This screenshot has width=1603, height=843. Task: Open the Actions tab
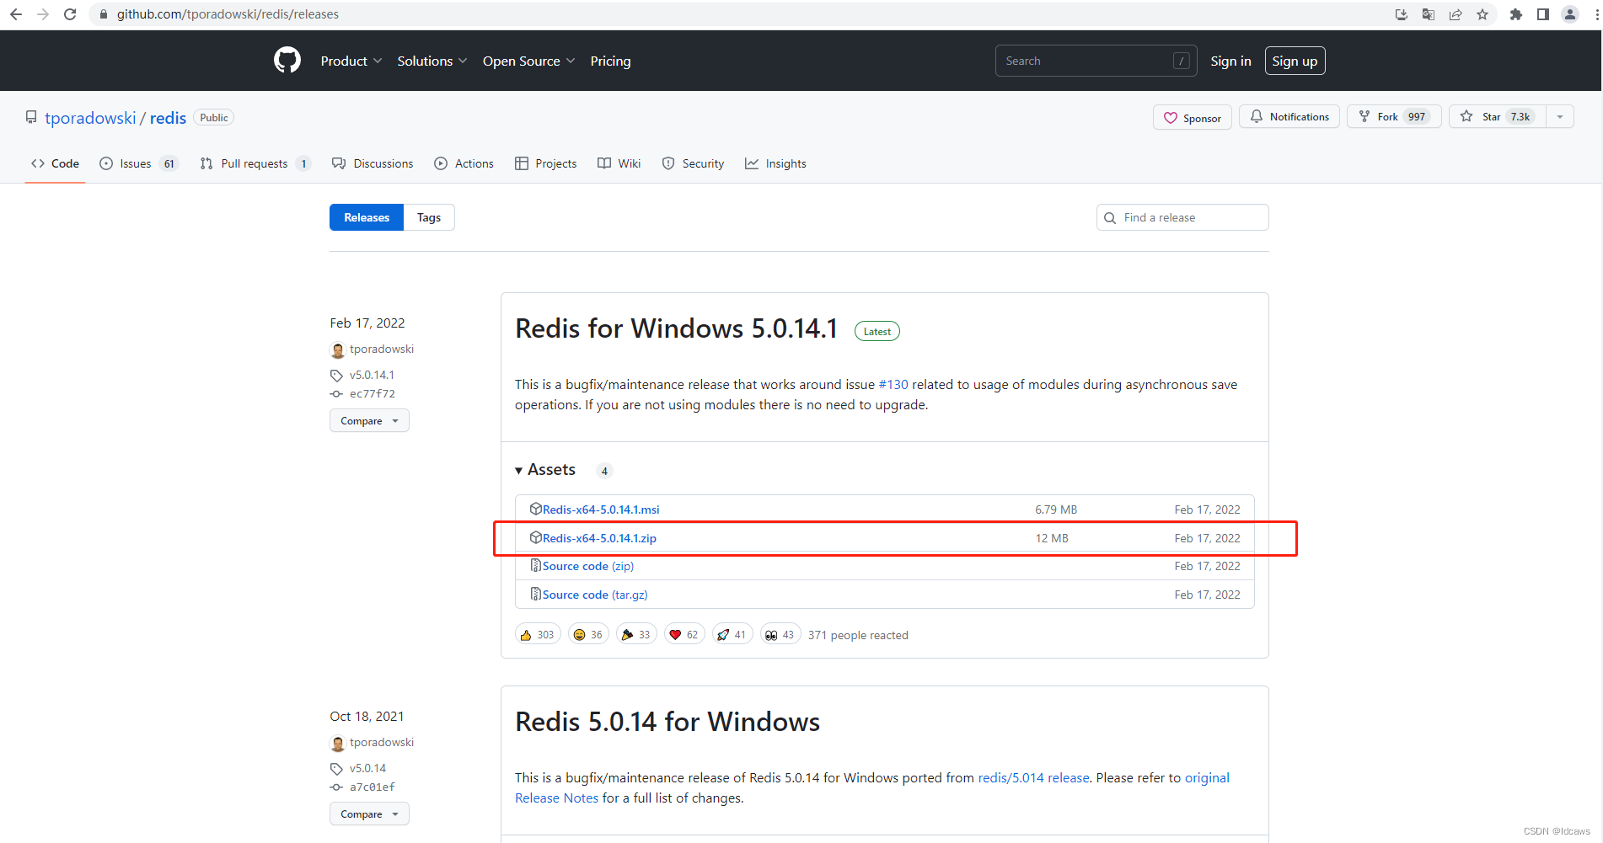point(464,163)
